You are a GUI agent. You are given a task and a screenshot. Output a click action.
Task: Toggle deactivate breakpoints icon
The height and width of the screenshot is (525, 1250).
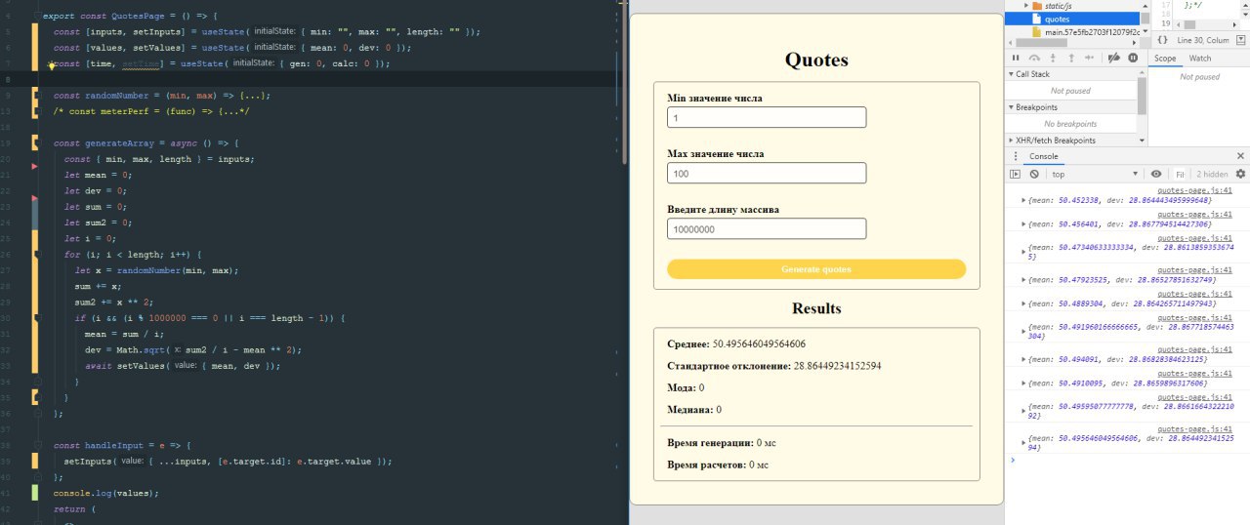1114,58
